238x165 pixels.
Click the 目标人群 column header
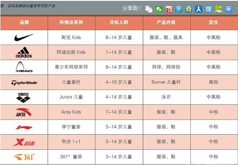119,23
